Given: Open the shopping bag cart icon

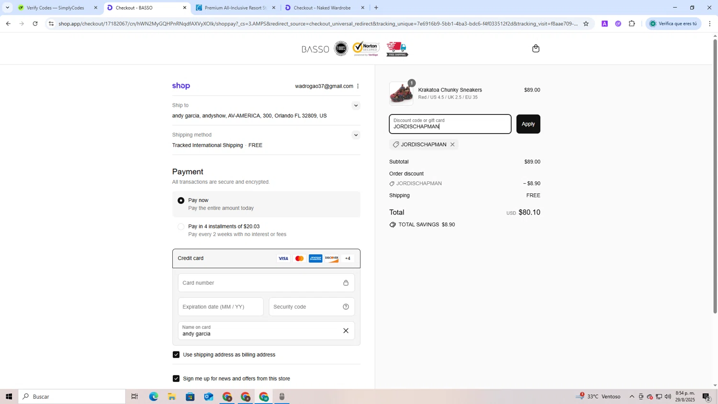Looking at the screenshot, I should coord(536,48).
